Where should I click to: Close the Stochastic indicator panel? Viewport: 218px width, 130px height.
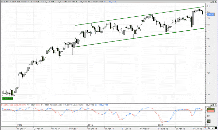[x=216, y=105]
